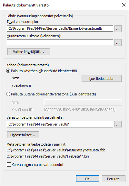Browse for the vault data location folder
129x186 pixels.
(118, 124)
